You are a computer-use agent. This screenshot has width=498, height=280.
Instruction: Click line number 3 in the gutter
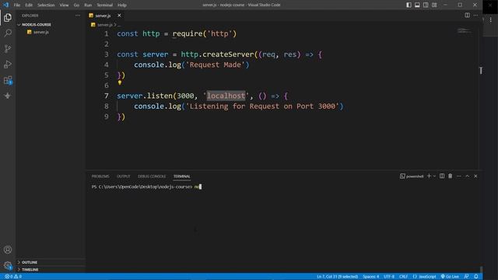coord(107,54)
